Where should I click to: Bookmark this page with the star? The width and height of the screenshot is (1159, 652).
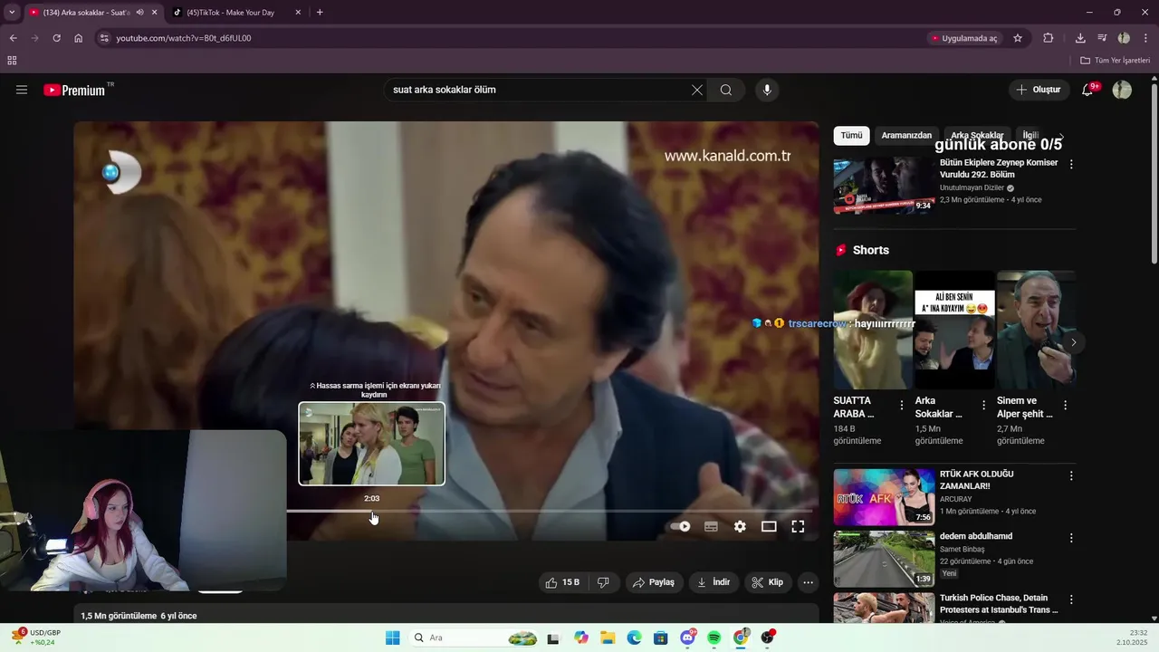(x=1018, y=38)
